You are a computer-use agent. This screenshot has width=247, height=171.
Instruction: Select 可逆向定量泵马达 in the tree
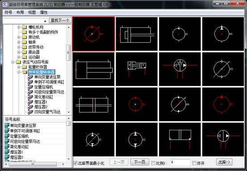click(x=49, y=92)
